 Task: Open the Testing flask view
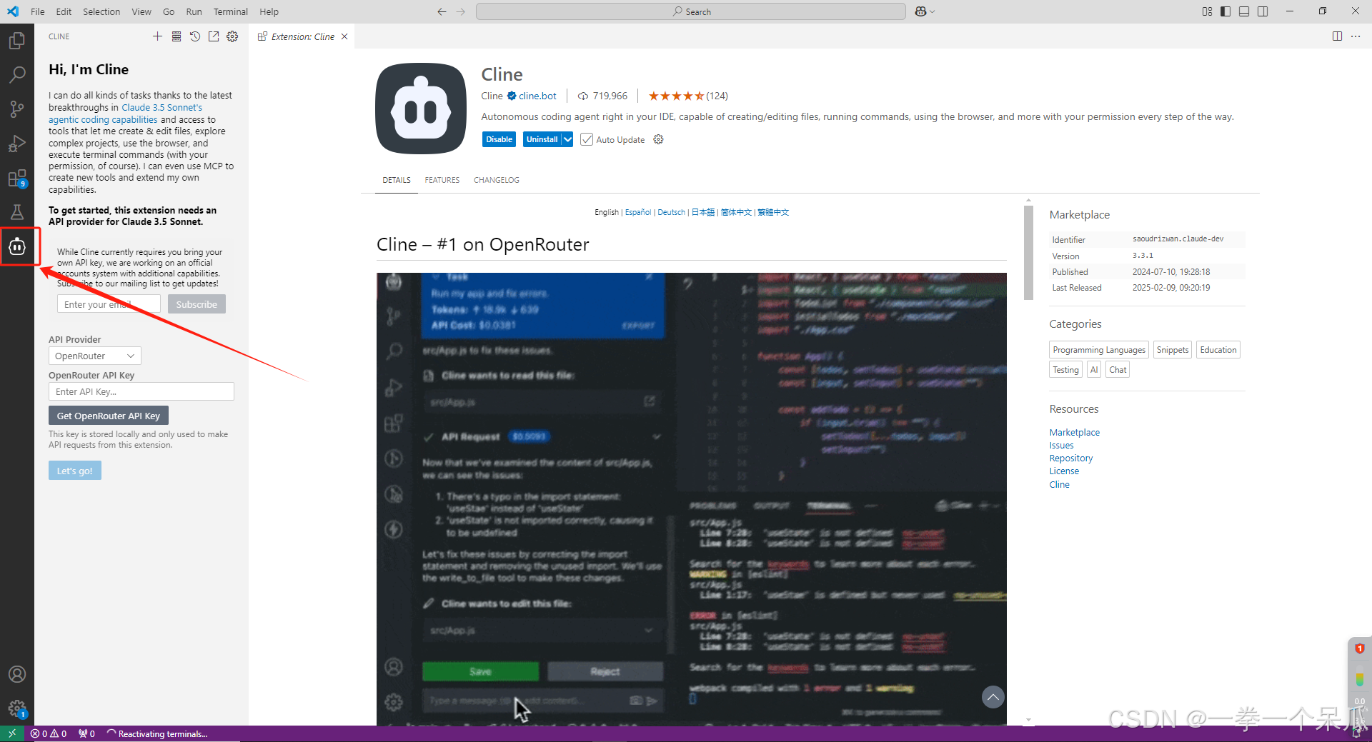17,212
